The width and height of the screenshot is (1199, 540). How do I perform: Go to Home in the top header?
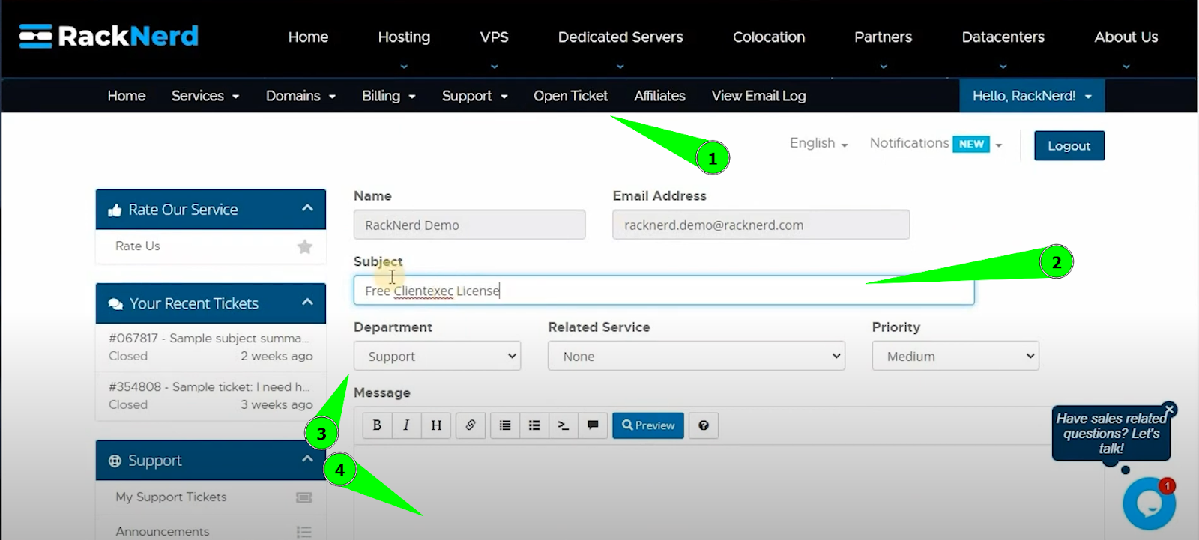click(x=308, y=37)
